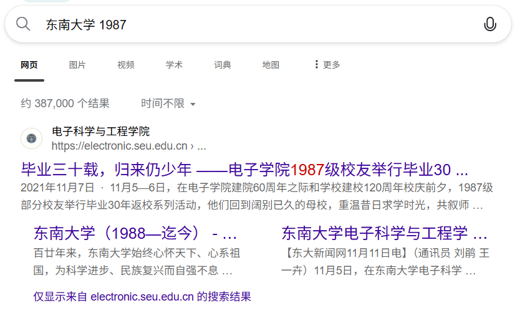Click the 电子科学与工程学院 site favicon
Viewport: 530px width, 313px height.
[32, 138]
